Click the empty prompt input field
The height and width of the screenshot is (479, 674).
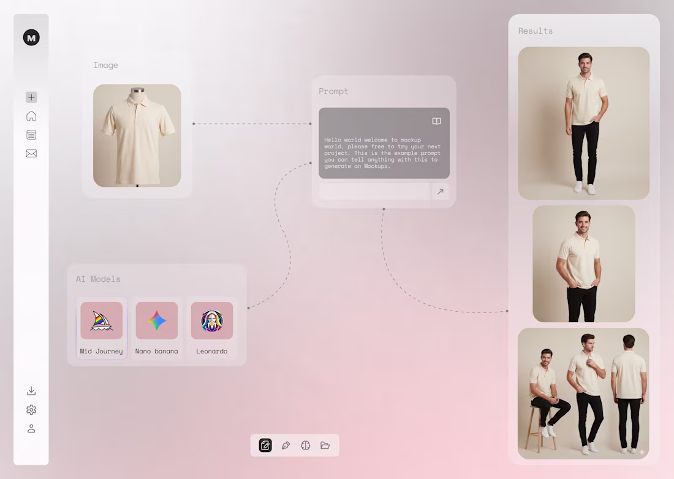[374, 192]
